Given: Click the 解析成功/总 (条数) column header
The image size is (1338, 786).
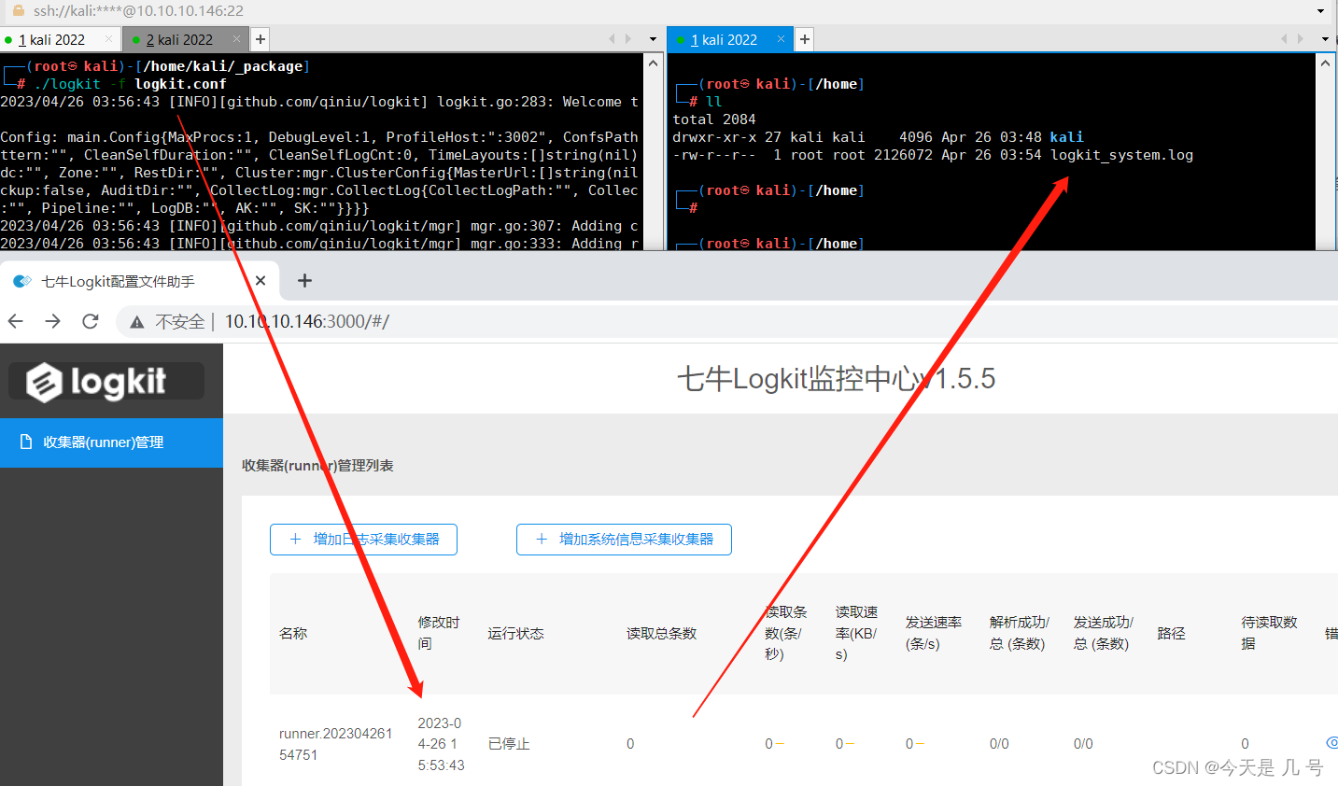Looking at the screenshot, I should click(x=1019, y=633).
